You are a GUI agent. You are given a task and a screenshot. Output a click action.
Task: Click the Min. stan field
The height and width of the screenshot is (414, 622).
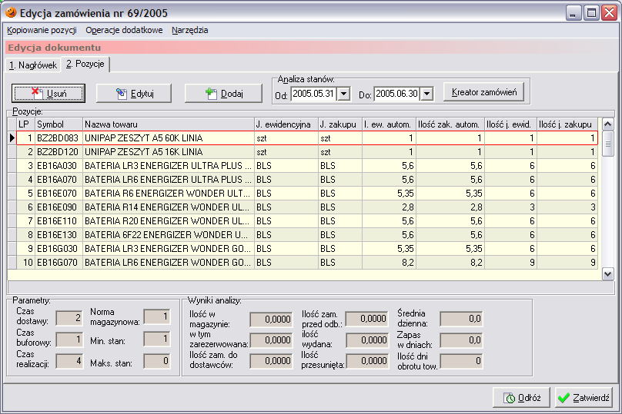[157, 339]
